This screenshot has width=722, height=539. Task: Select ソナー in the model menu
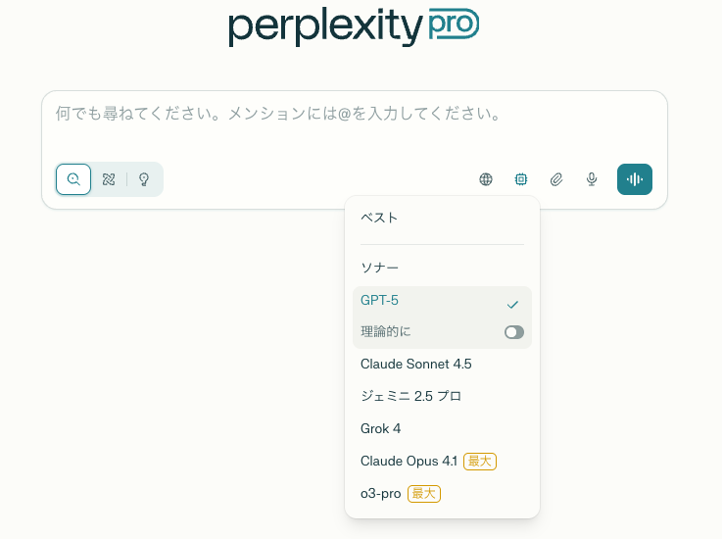tap(379, 268)
